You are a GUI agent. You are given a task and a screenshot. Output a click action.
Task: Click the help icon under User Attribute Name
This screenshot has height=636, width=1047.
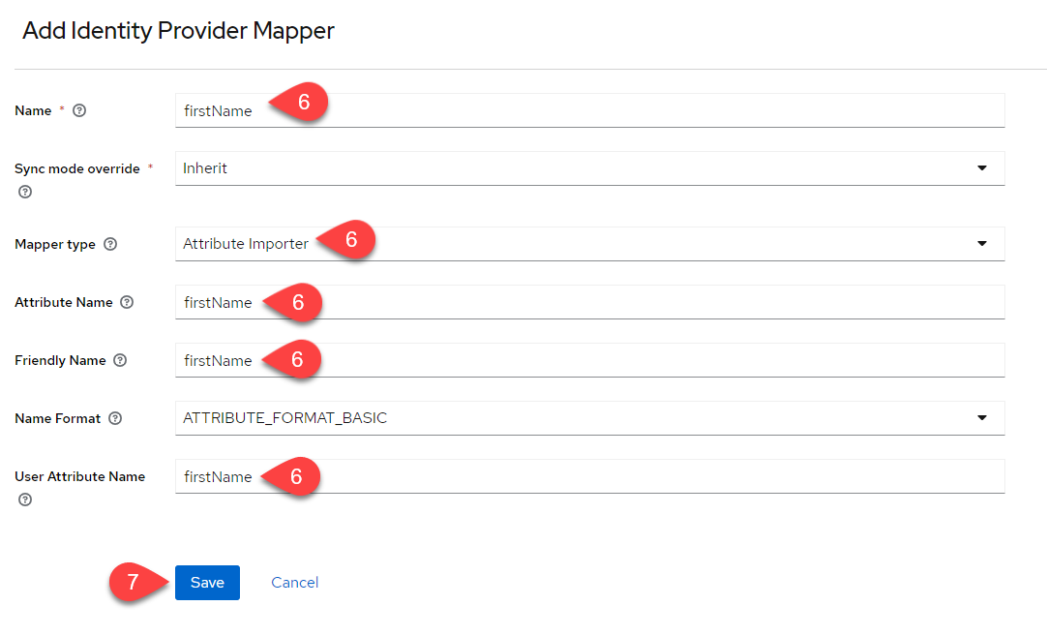(25, 500)
